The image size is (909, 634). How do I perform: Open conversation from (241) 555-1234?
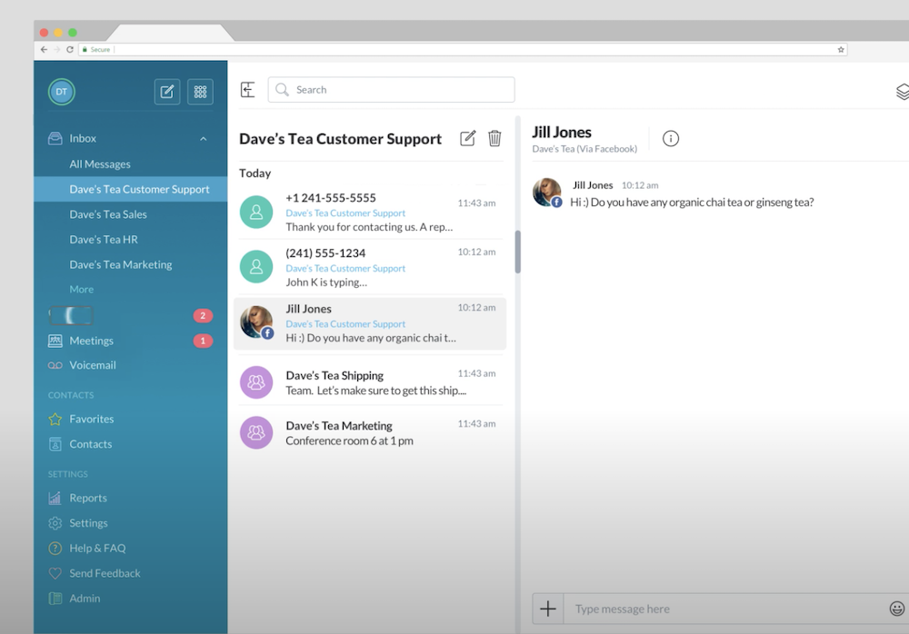(x=370, y=267)
